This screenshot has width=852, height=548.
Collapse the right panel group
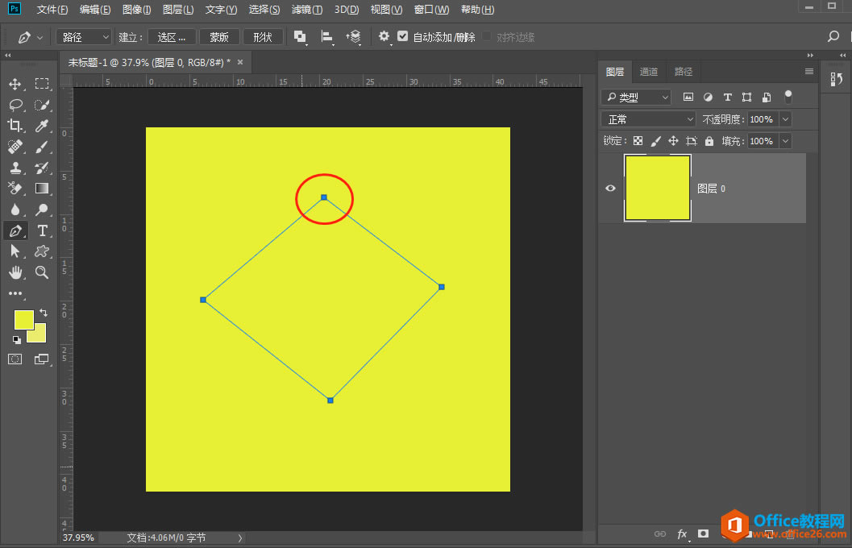click(x=810, y=56)
